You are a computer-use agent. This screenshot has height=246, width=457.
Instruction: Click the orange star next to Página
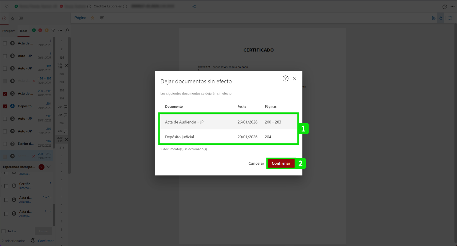(93, 18)
